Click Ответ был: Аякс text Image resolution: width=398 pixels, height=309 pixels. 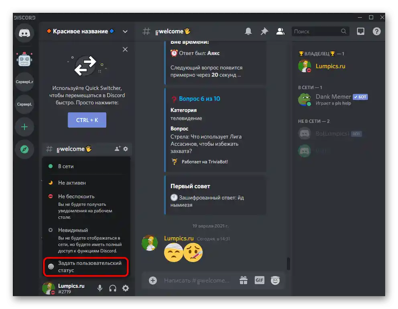click(x=199, y=53)
